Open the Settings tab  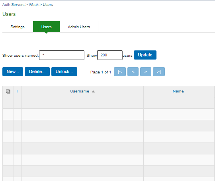(x=18, y=27)
